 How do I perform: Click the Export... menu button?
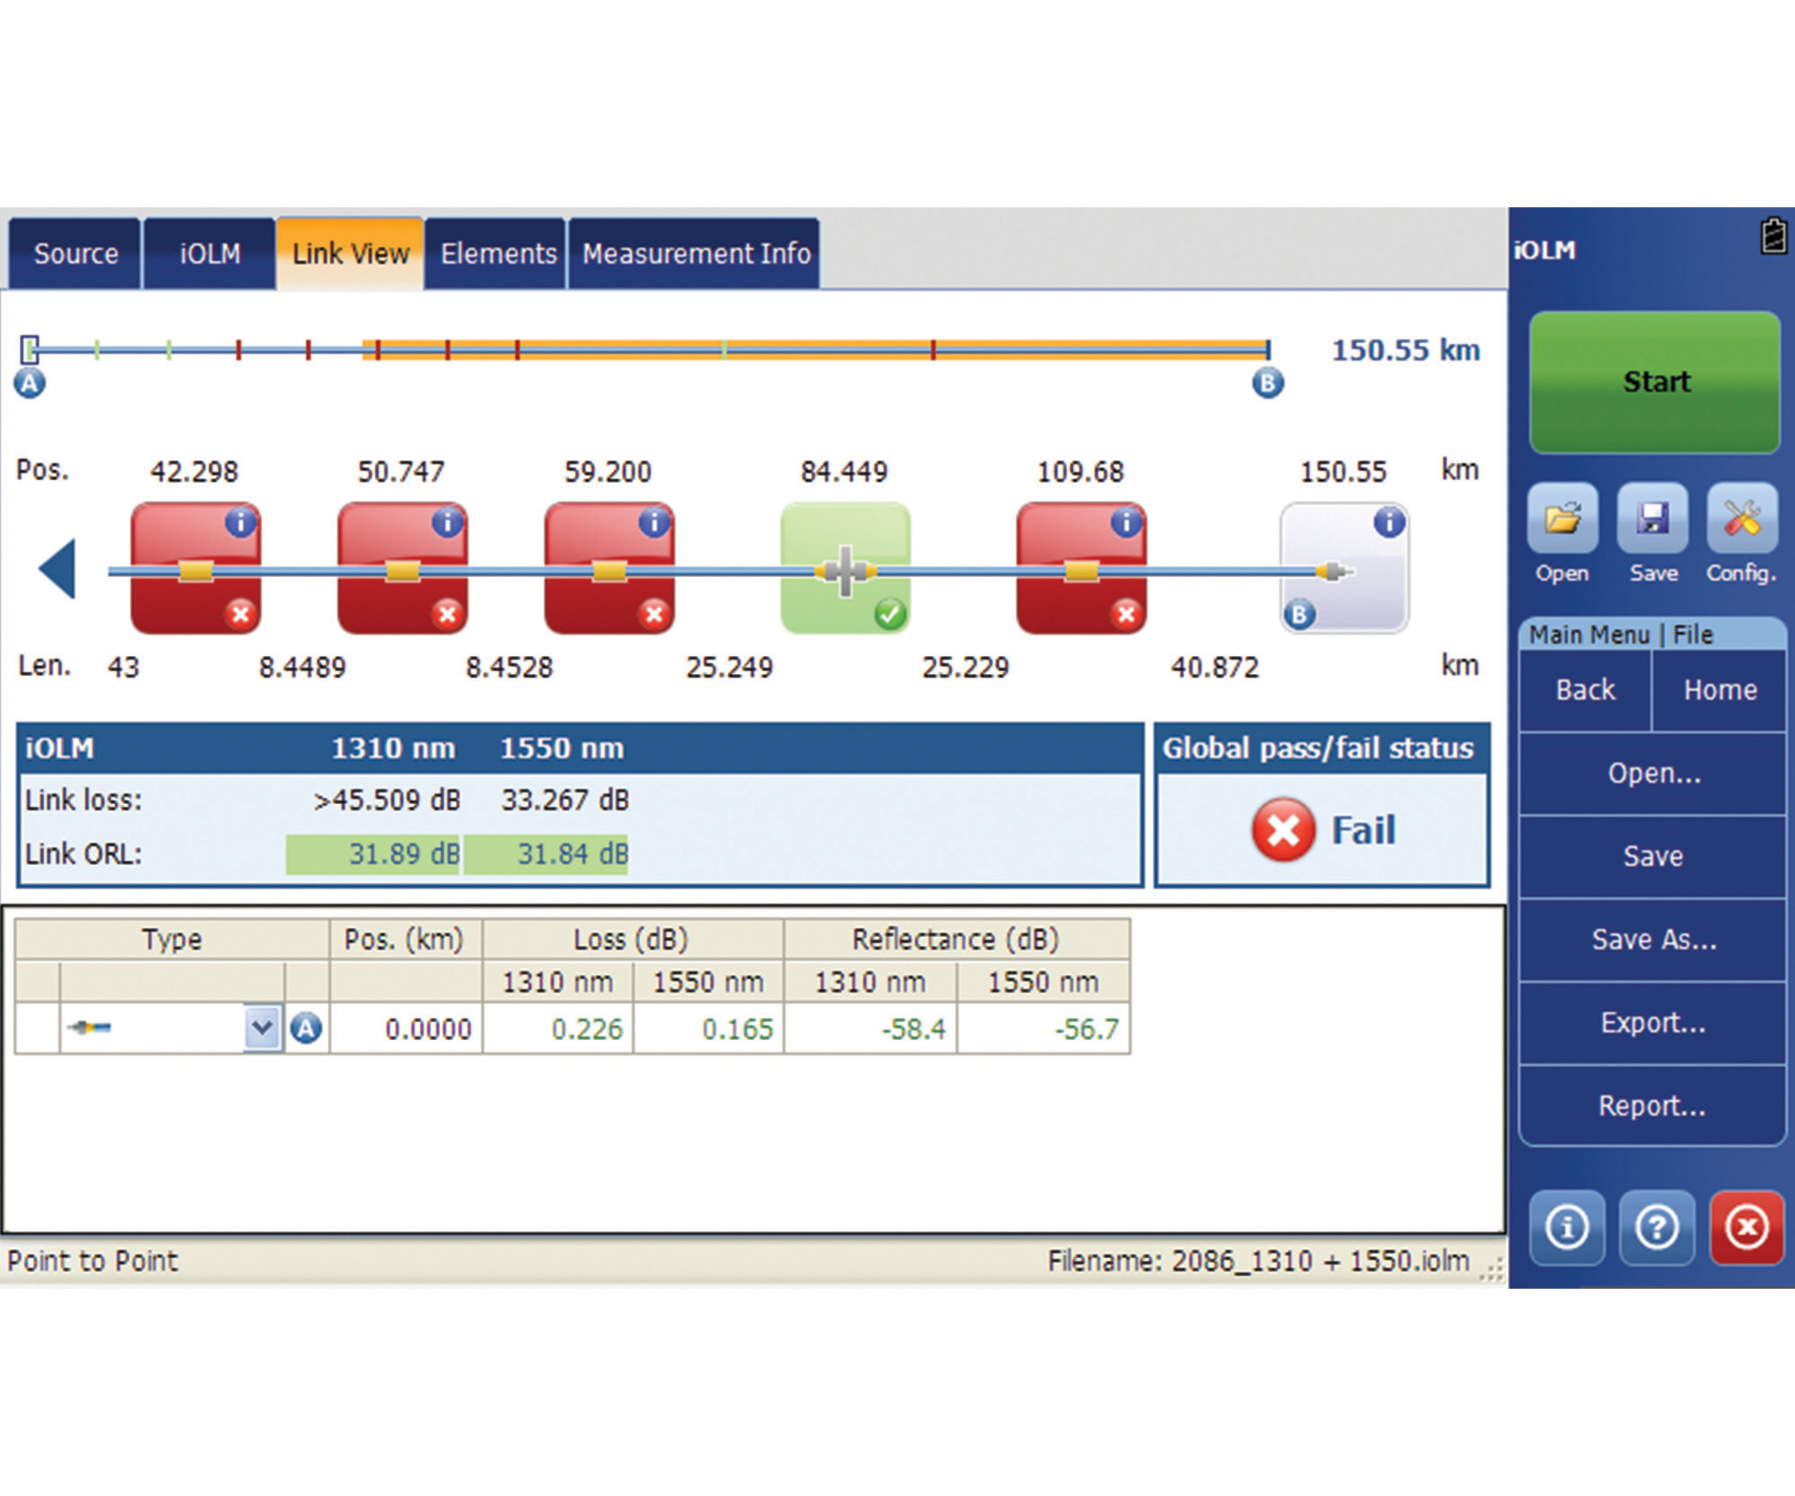(x=1652, y=1022)
